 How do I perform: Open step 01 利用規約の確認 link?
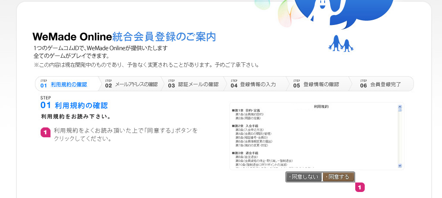[69, 84]
